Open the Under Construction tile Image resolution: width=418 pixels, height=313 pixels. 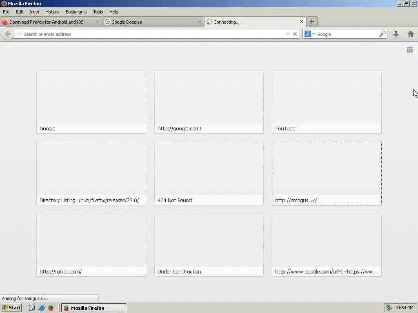209,245
